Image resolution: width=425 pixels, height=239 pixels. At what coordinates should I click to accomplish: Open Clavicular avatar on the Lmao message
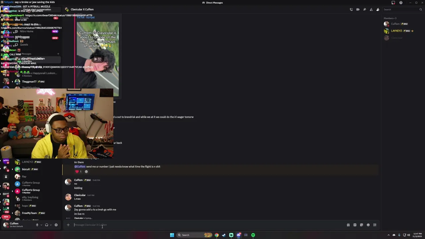click(68, 197)
